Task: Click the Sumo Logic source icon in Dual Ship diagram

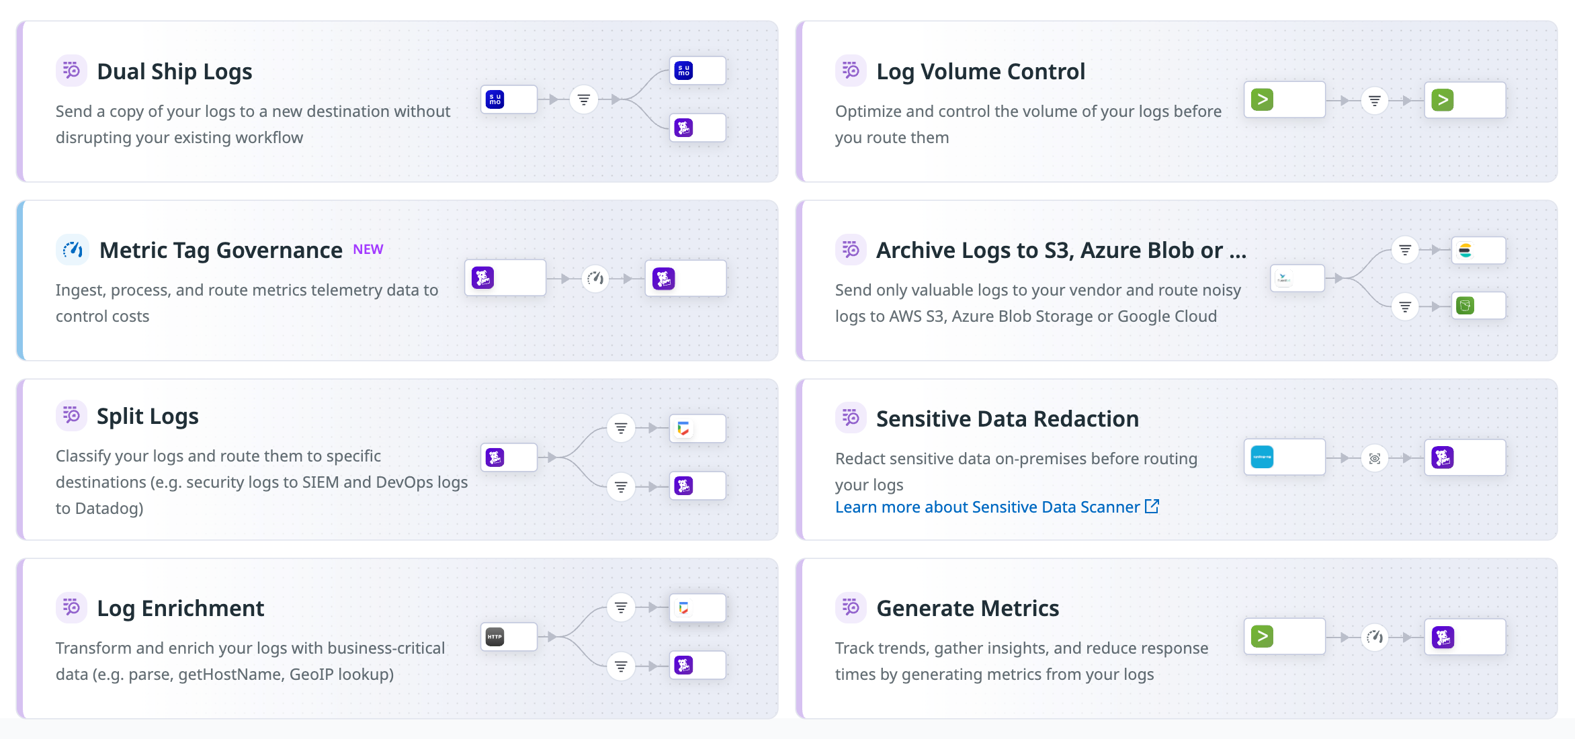Action: 495,100
